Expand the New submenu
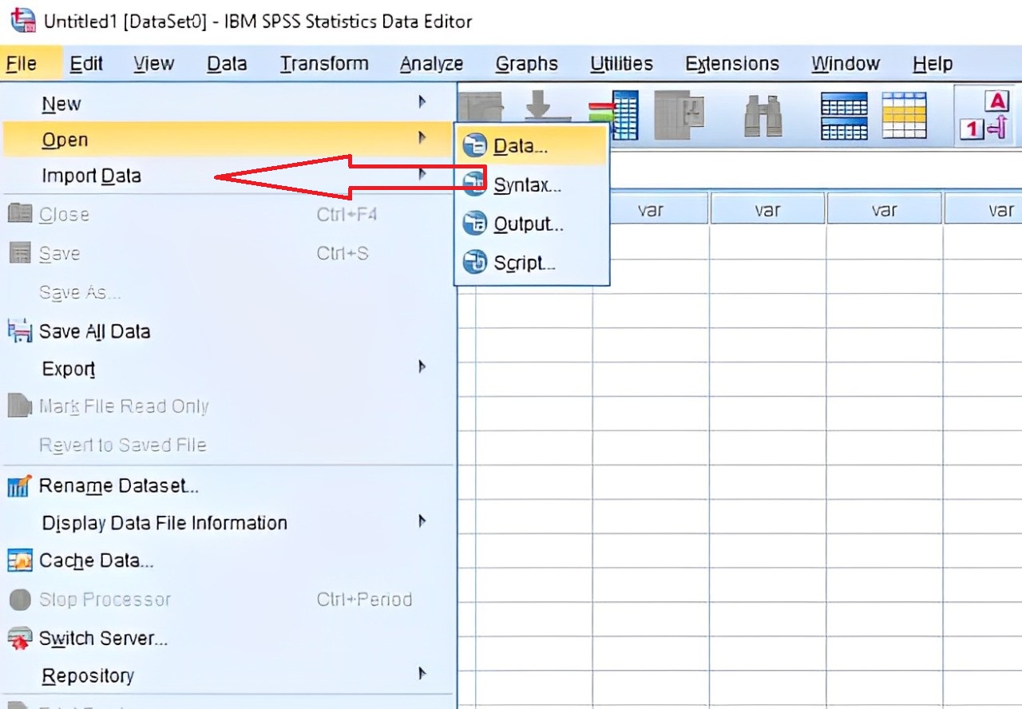 point(228,103)
